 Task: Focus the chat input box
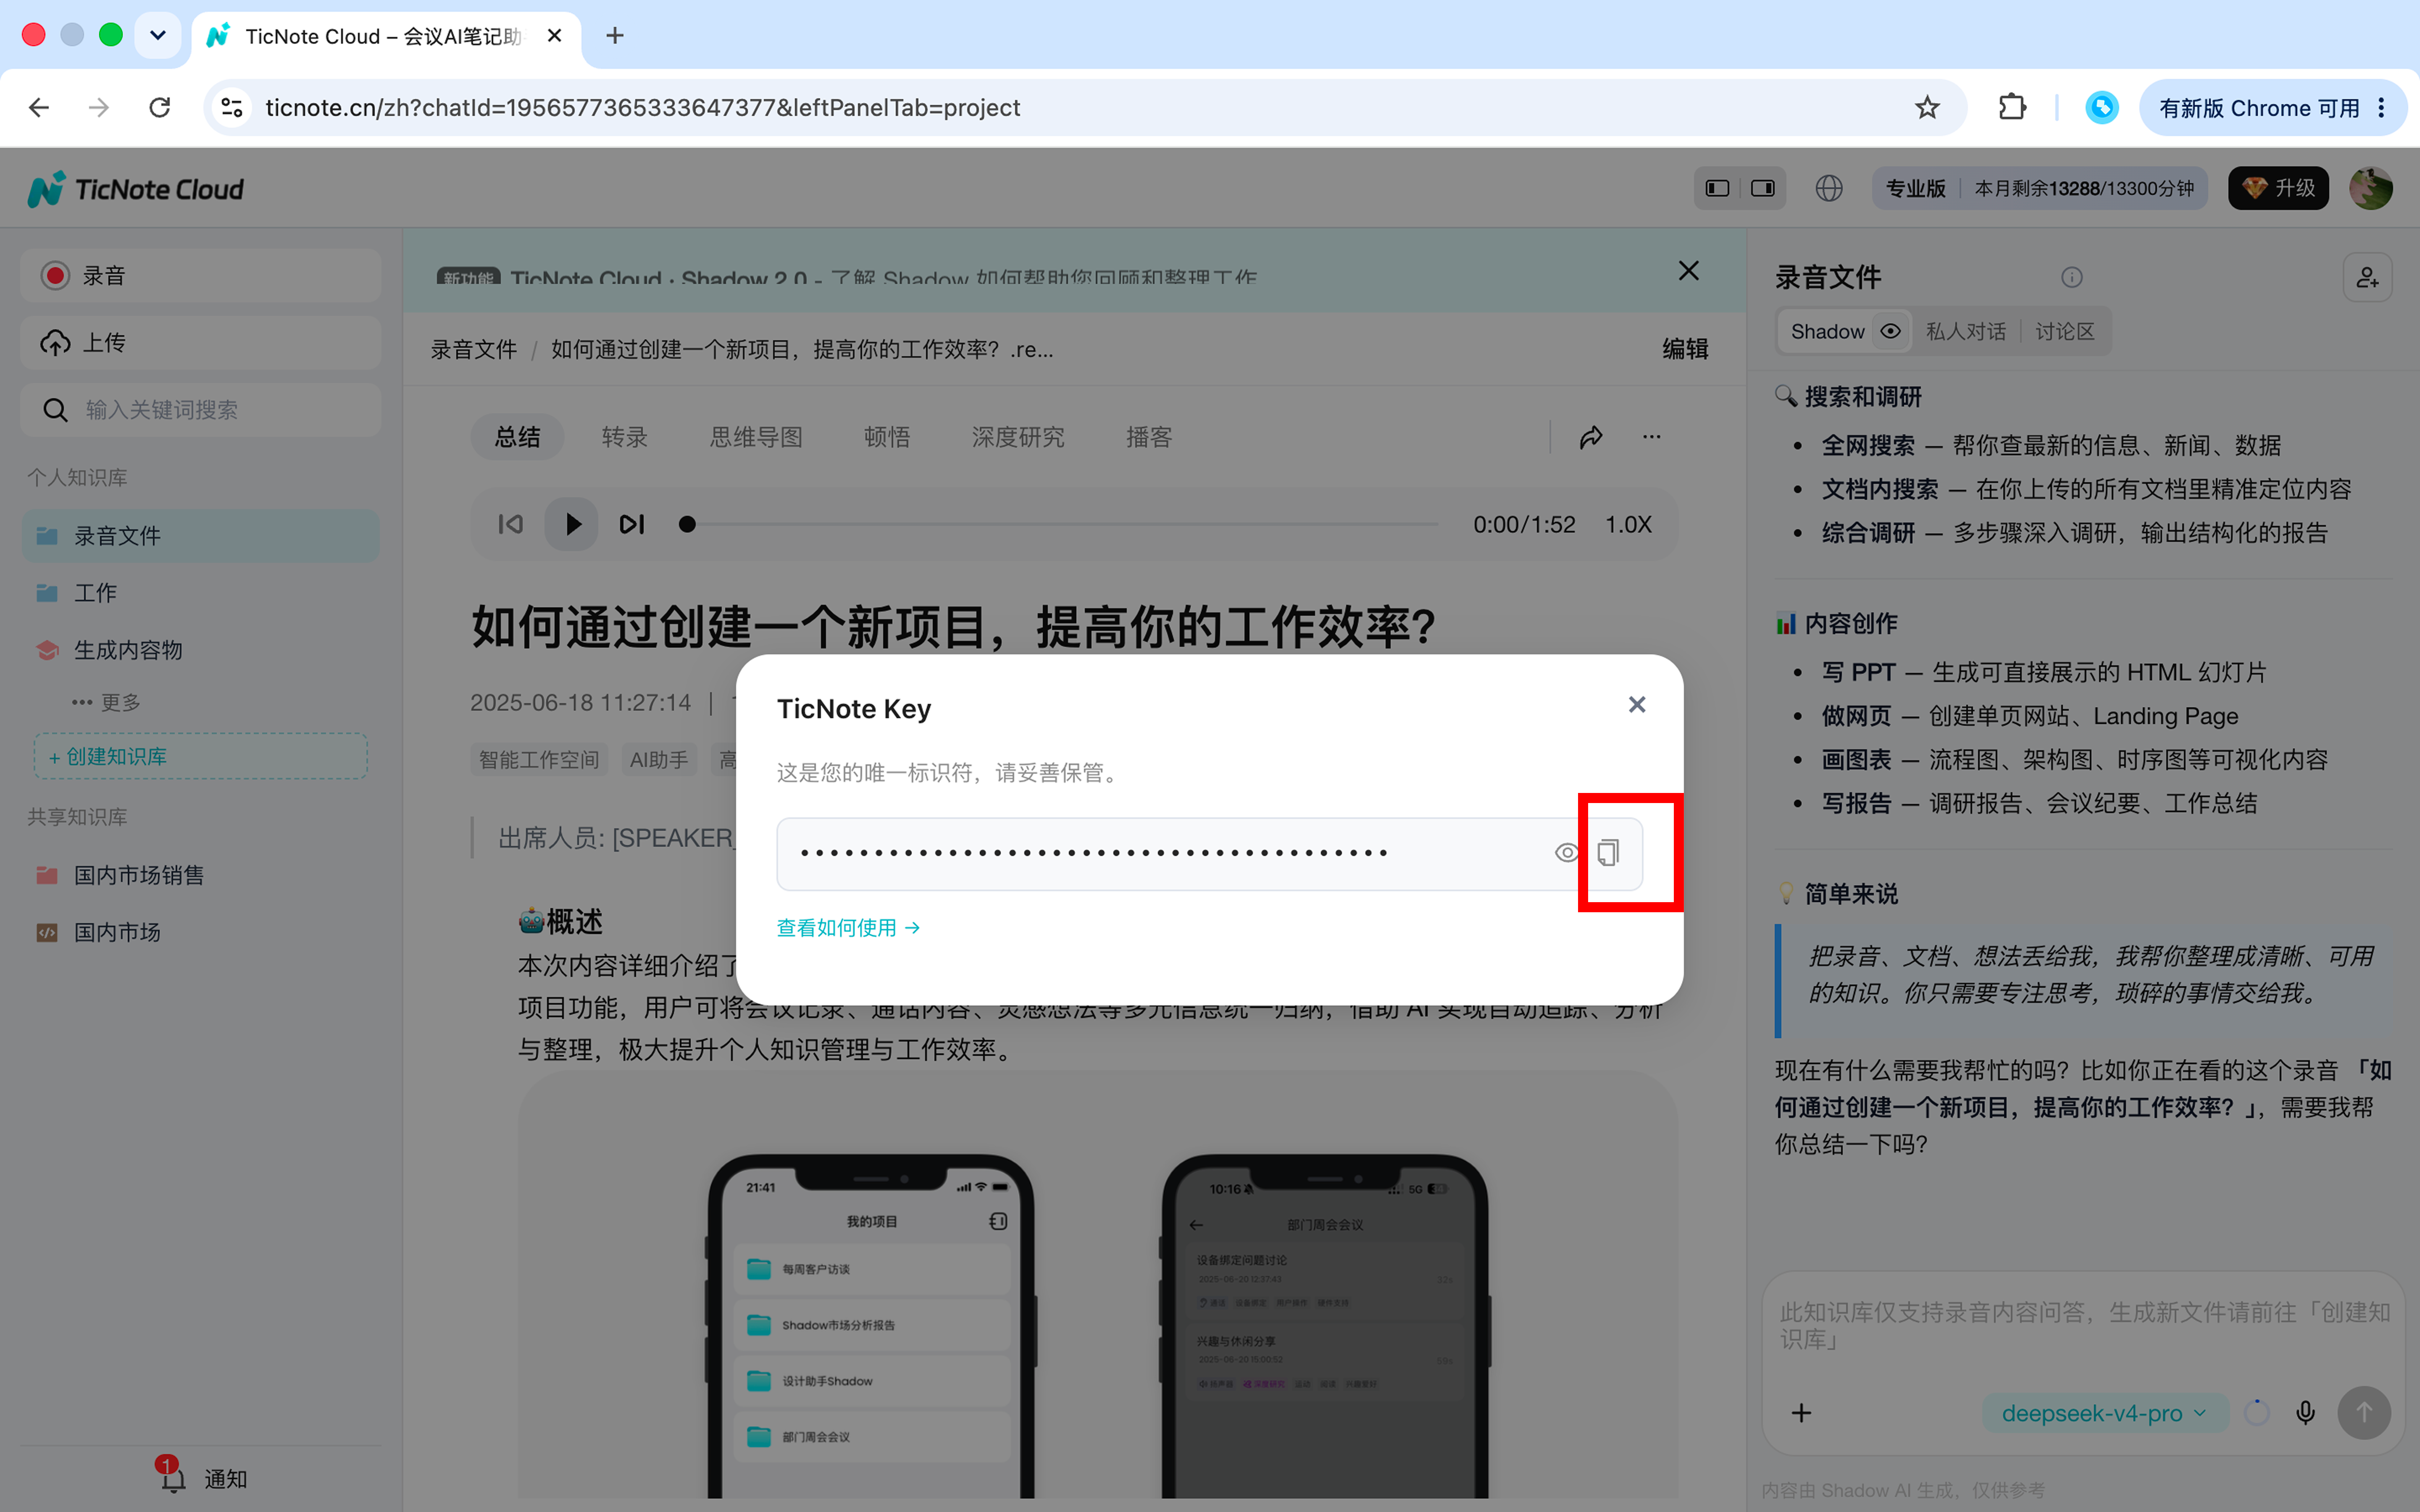point(2084,1326)
